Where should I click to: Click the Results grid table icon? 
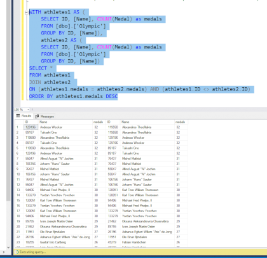(18, 116)
